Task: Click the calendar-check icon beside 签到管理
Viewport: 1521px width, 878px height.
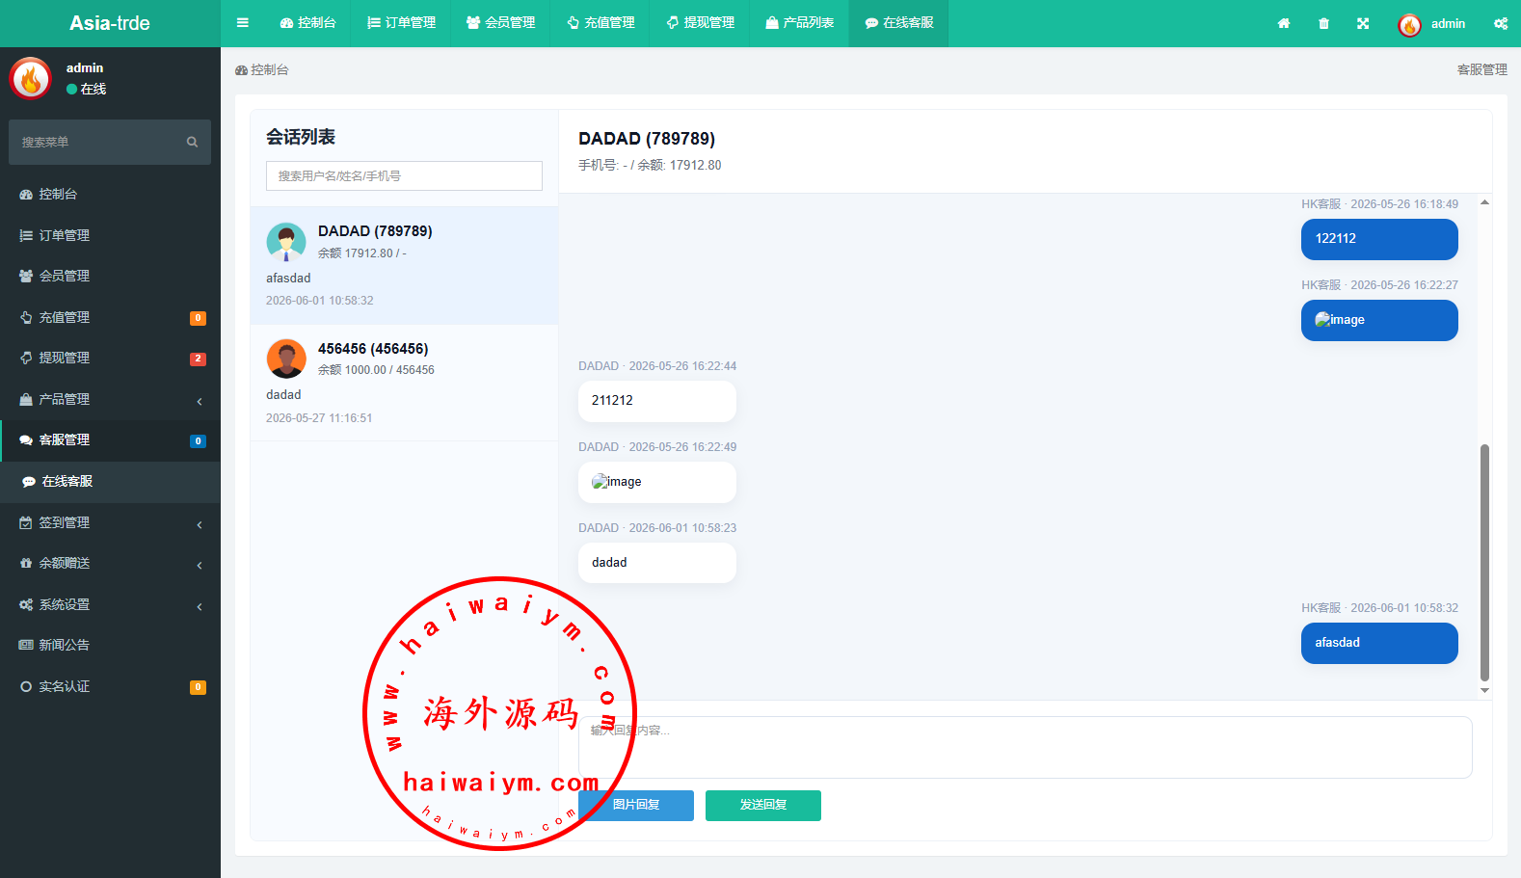Action: (26, 522)
